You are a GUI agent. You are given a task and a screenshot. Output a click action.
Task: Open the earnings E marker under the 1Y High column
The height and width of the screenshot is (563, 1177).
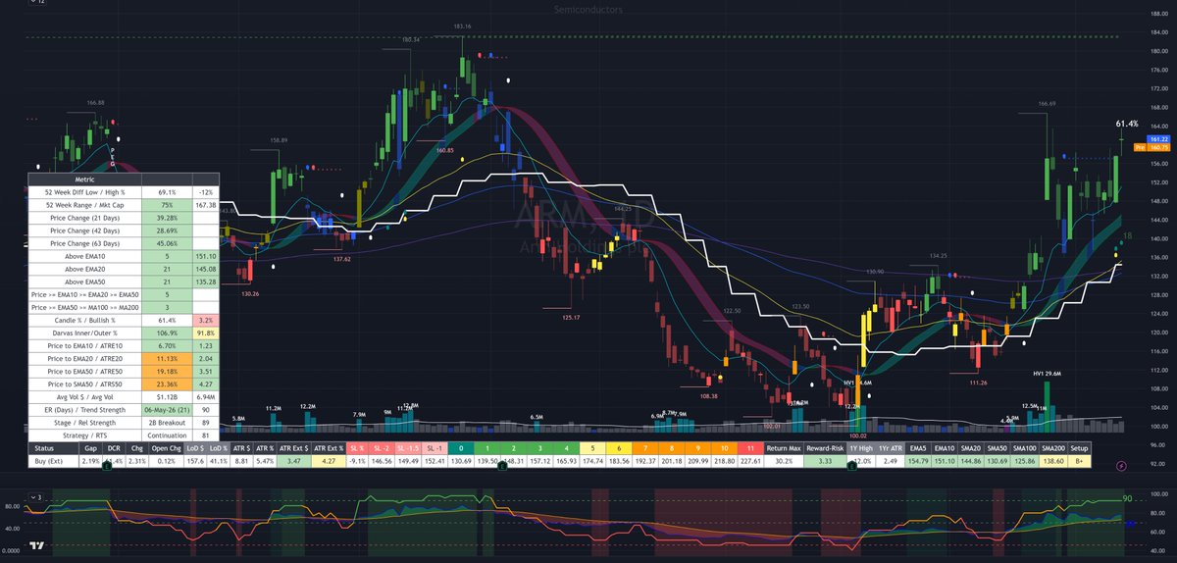coord(851,467)
